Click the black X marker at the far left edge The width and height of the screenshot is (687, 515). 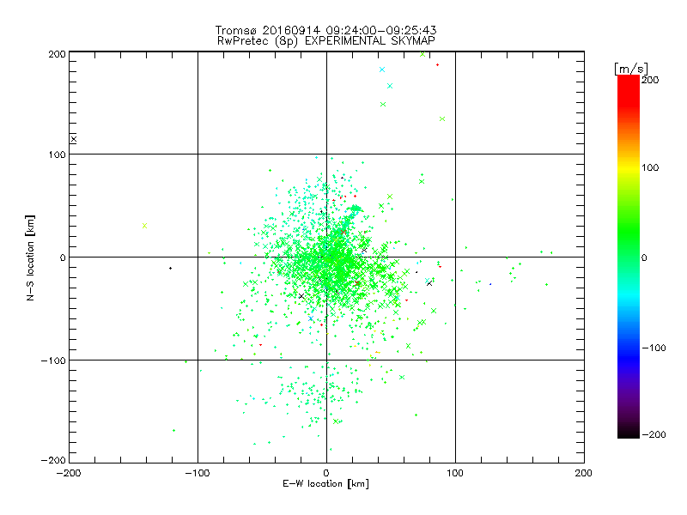point(74,139)
